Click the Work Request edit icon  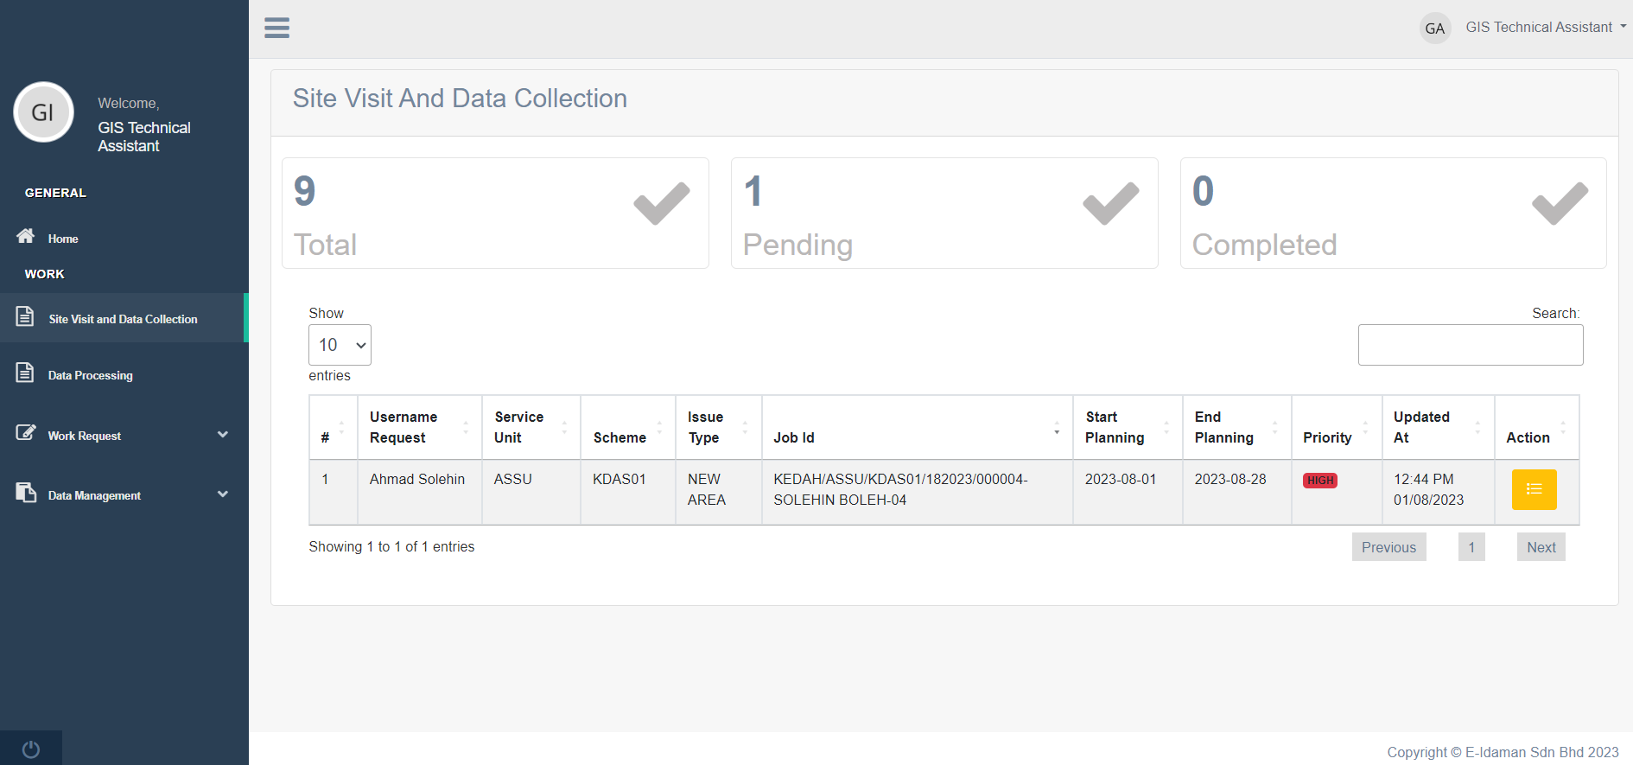click(26, 433)
